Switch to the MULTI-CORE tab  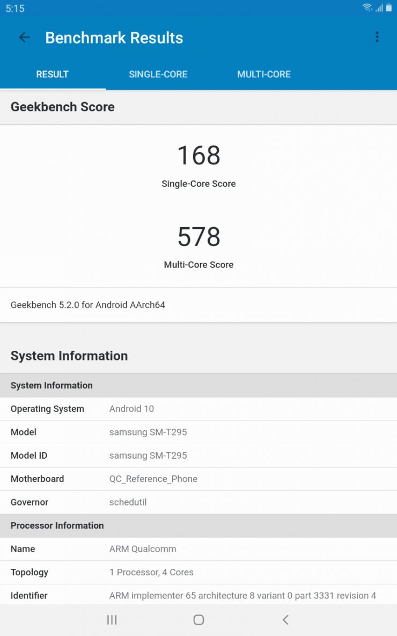[x=264, y=74]
